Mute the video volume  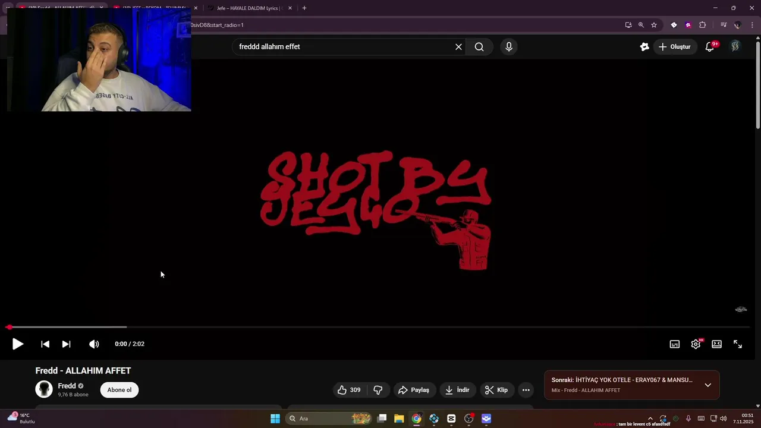pyautogui.click(x=94, y=344)
